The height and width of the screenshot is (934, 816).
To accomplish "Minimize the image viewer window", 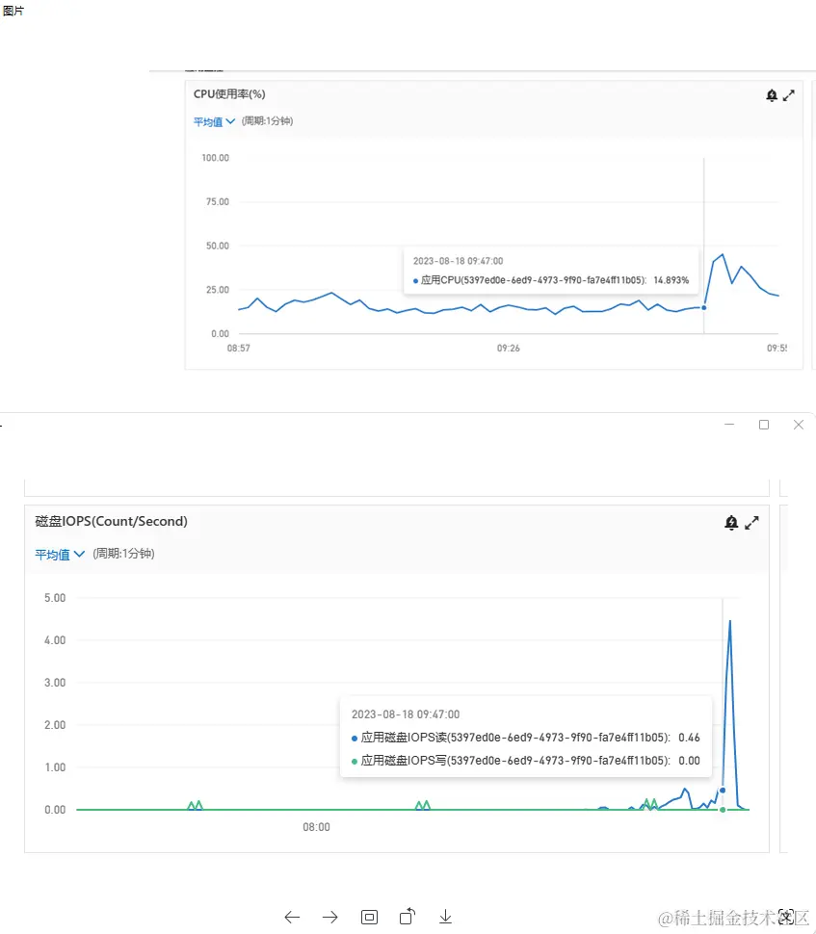I will coord(730,425).
